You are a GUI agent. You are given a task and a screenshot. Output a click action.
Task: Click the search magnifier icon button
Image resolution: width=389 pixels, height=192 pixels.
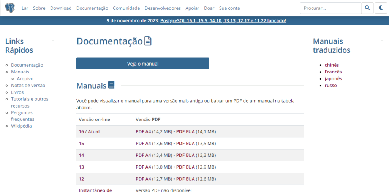pyautogui.click(x=367, y=8)
